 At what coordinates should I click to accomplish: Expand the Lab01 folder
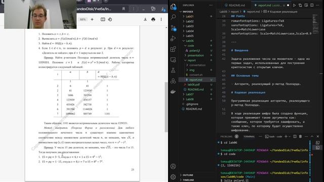197,16
